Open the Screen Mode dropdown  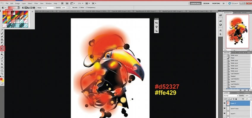pyautogui.click(x=94, y=3)
